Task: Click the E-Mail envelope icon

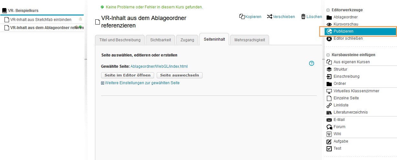Action: [x=329, y=120]
